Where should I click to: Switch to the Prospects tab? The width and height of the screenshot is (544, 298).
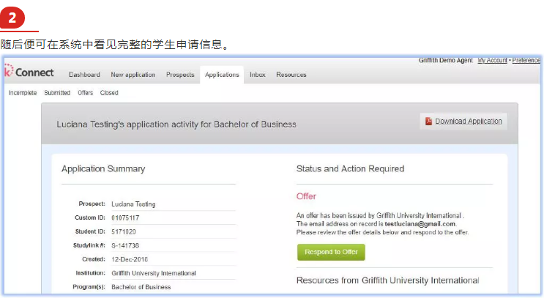pyautogui.click(x=180, y=75)
